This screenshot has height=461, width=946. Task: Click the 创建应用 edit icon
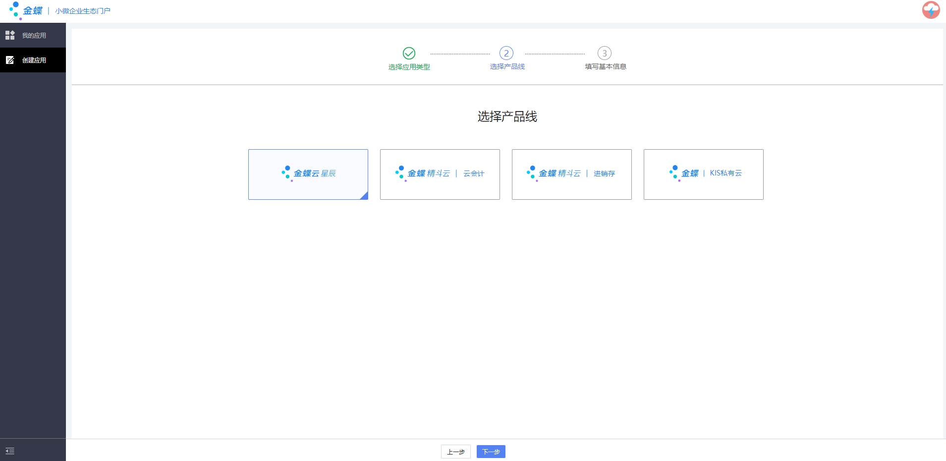tap(10, 60)
